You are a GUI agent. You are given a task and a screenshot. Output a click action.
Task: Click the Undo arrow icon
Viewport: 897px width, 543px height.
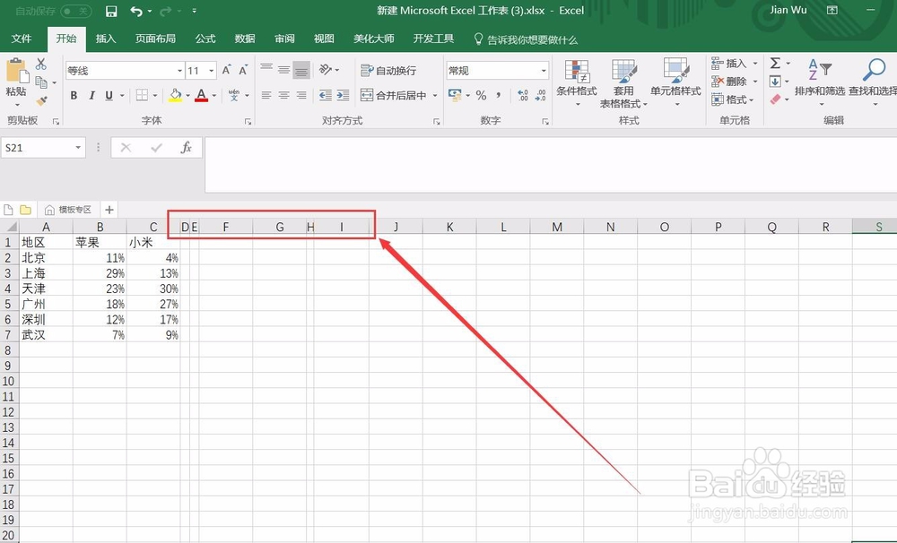(136, 11)
